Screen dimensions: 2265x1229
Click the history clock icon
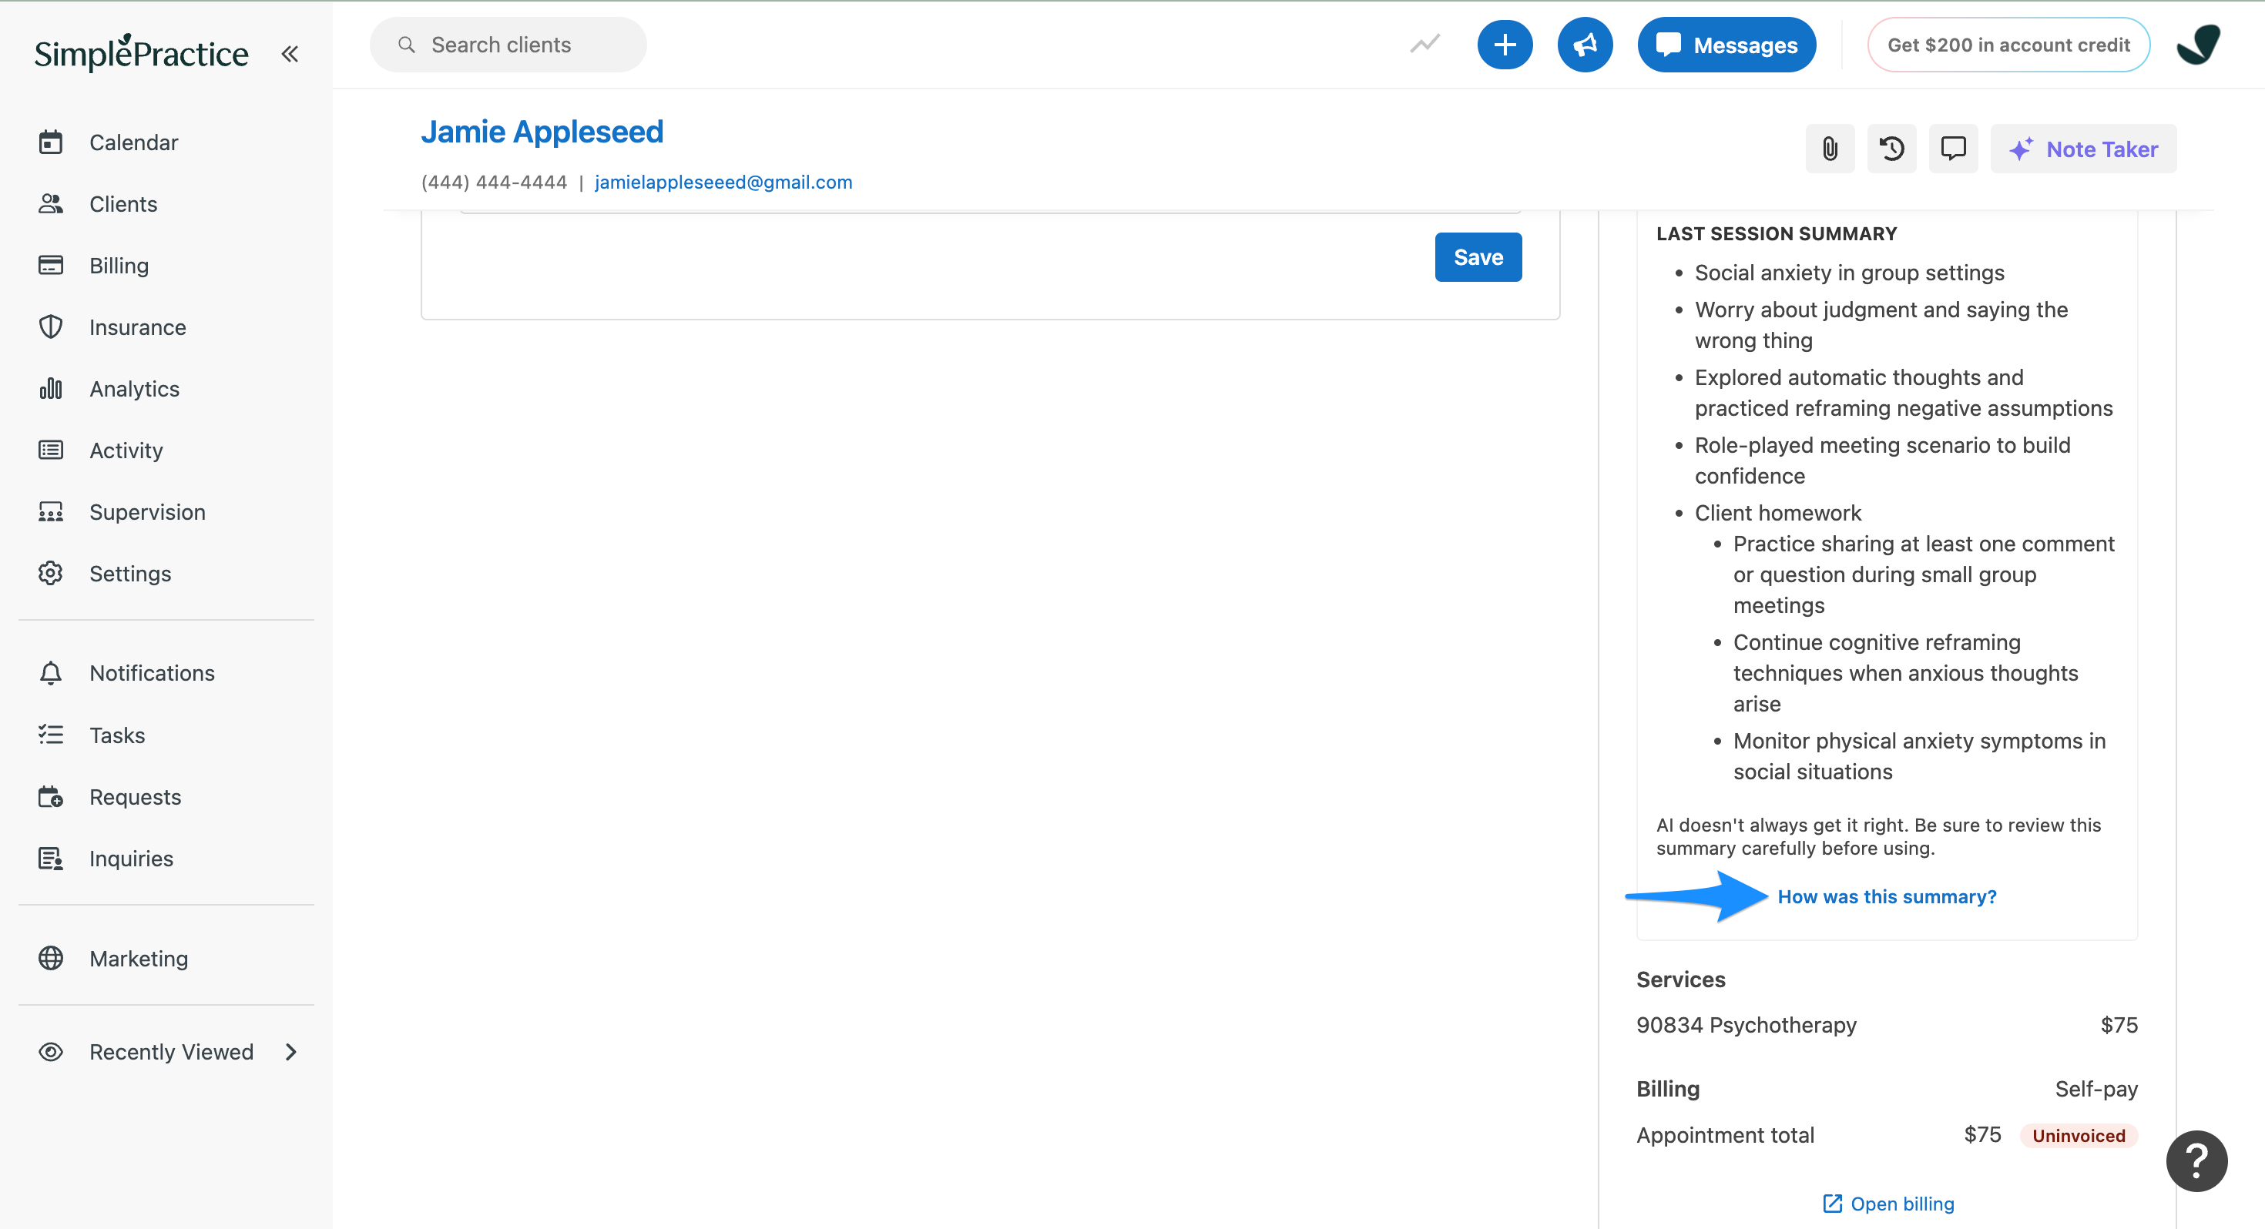tap(1891, 149)
